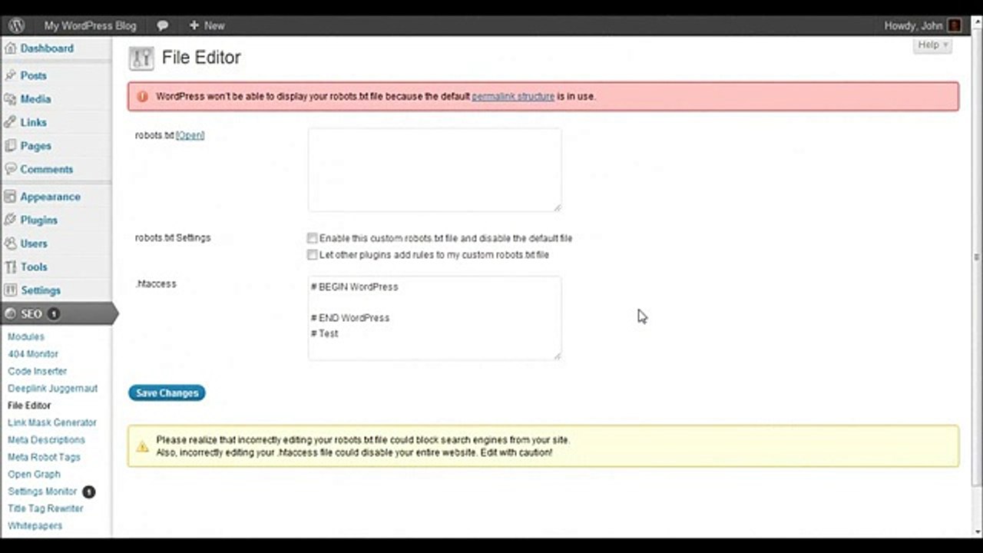Viewport: 983px width, 553px height.
Task: Open Meta Robot Tags
Action: (x=44, y=457)
